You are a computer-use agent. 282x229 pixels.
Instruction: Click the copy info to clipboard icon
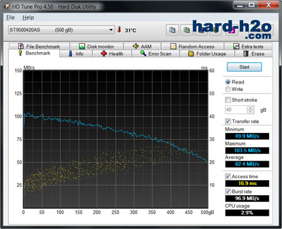coord(172,30)
